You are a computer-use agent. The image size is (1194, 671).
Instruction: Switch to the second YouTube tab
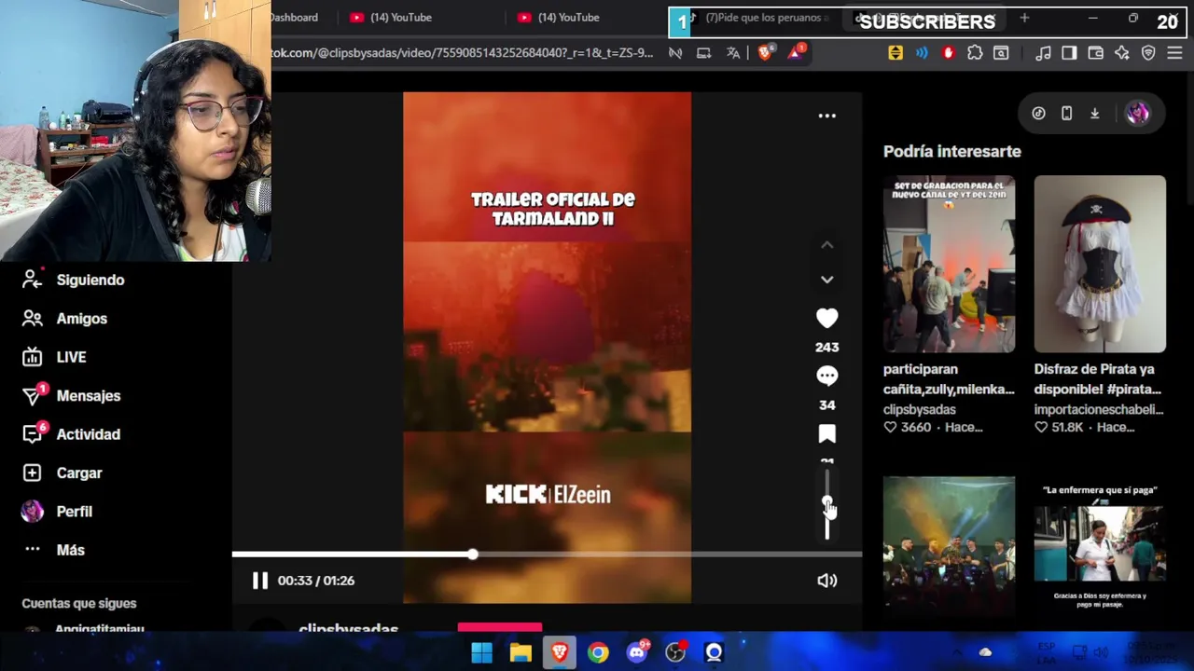[569, 18]
